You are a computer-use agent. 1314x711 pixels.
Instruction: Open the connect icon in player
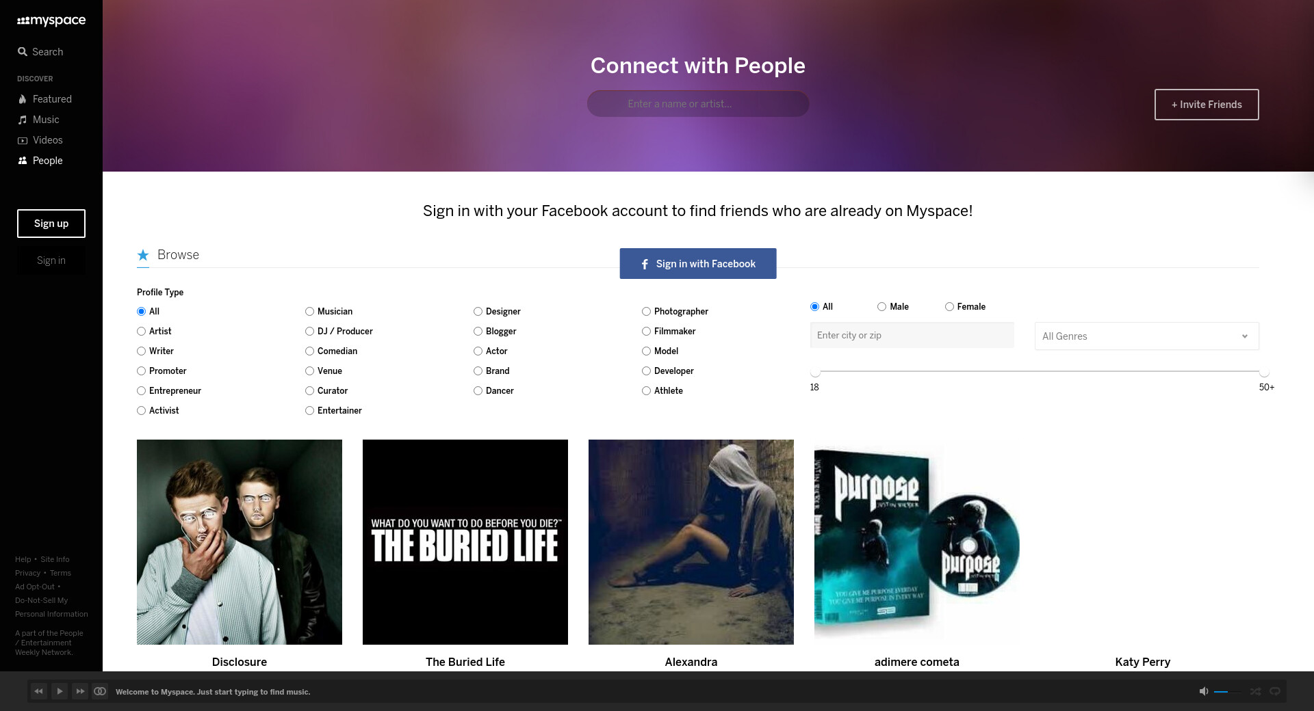point(100,691)
